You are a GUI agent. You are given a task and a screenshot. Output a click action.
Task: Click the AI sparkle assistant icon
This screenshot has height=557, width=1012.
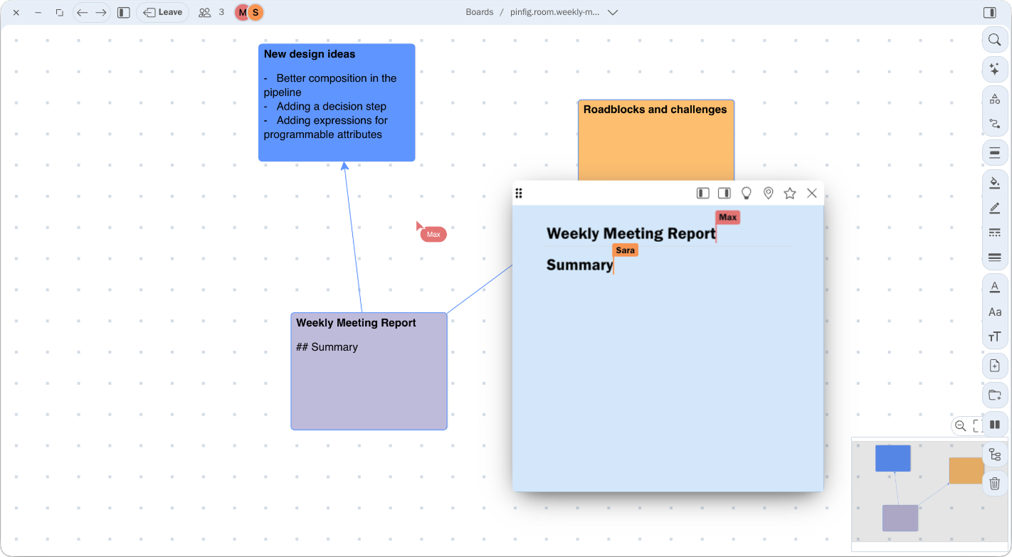994,70
